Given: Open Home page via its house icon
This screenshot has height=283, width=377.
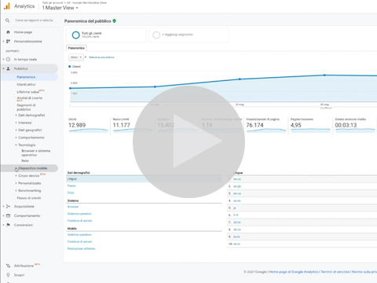Looking at the screenshot, I should point(8,32).
